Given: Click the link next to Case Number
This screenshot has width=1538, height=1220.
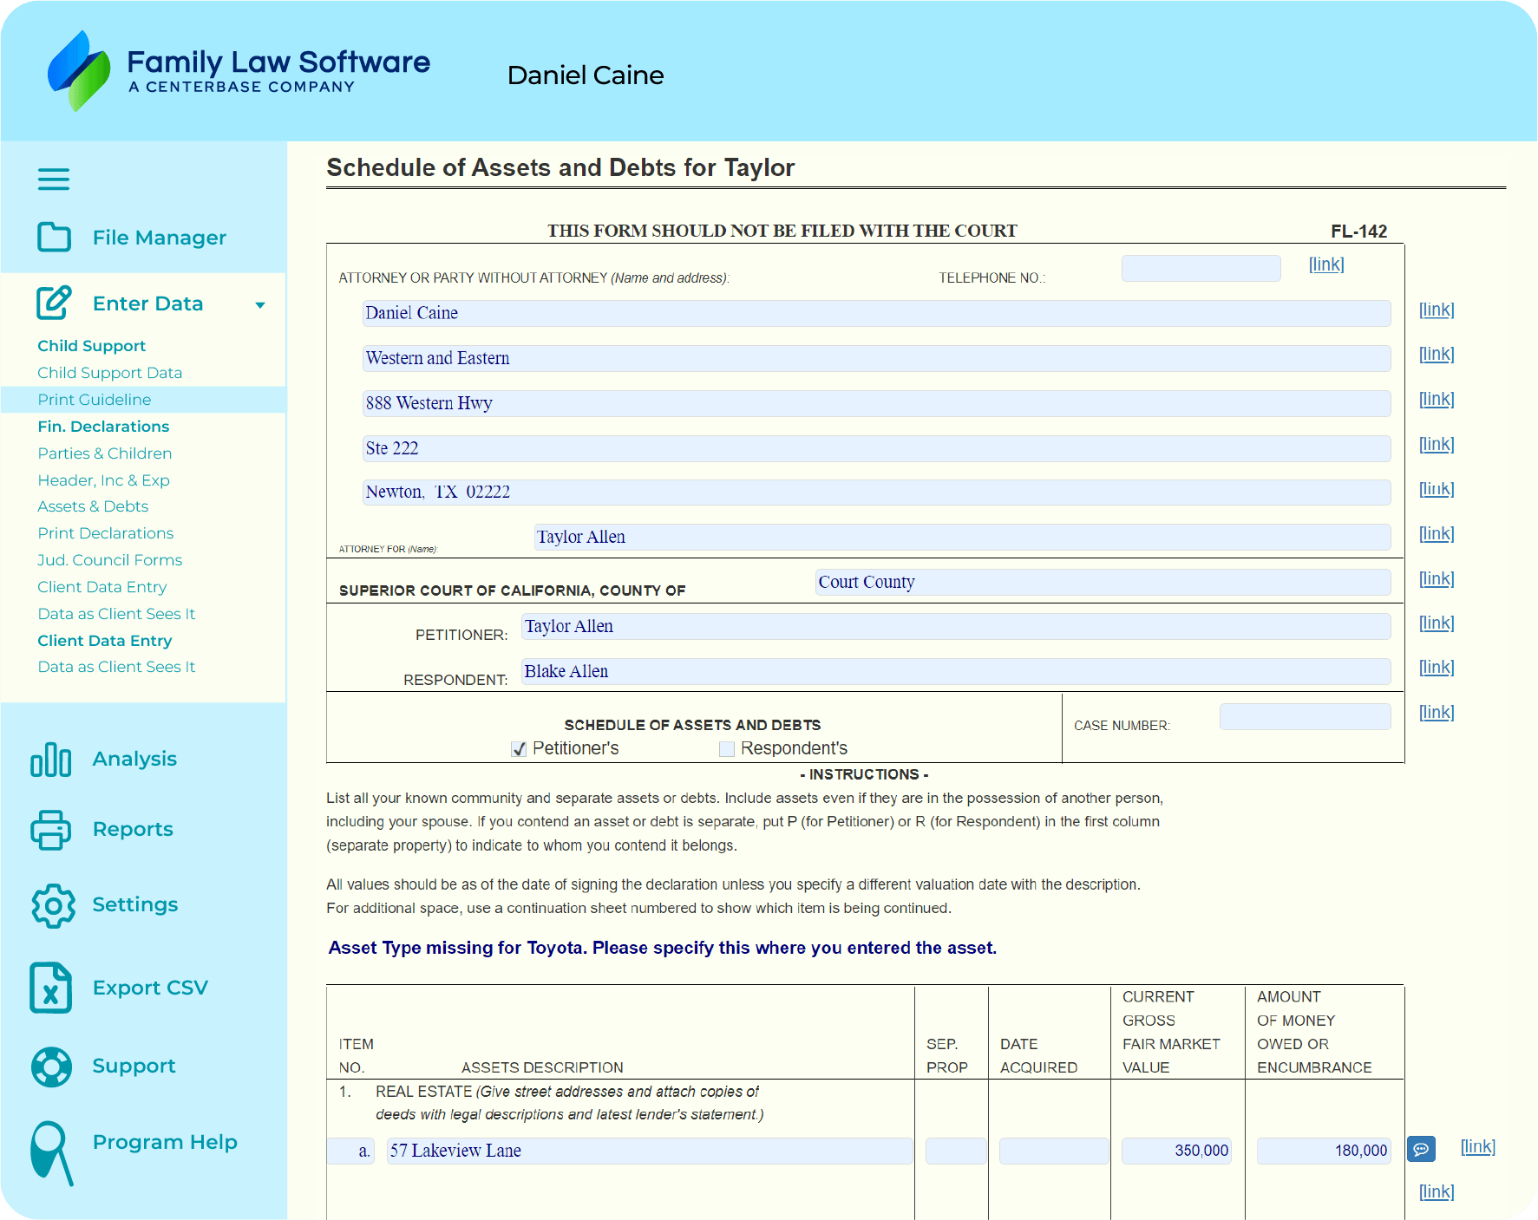Looking at the screenshot, I should point(1437,712).
